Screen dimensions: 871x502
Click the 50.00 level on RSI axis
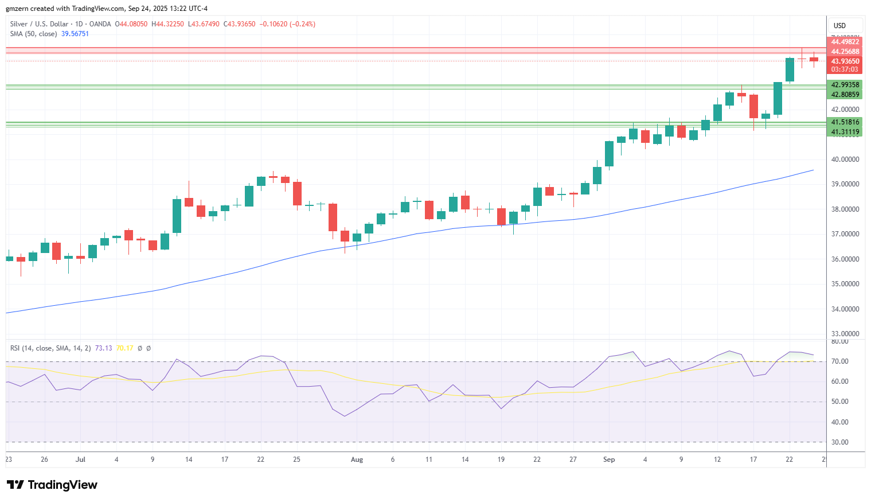(840, 402)
